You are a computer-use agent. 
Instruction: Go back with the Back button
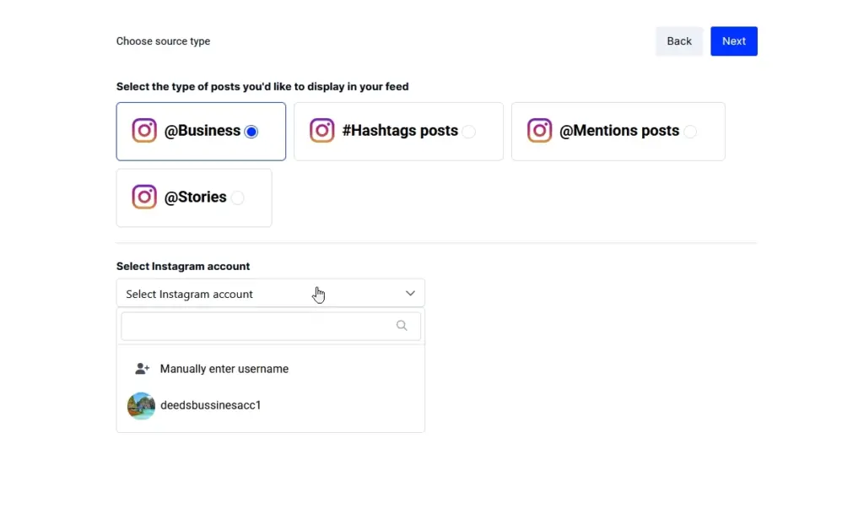(679, 41)
